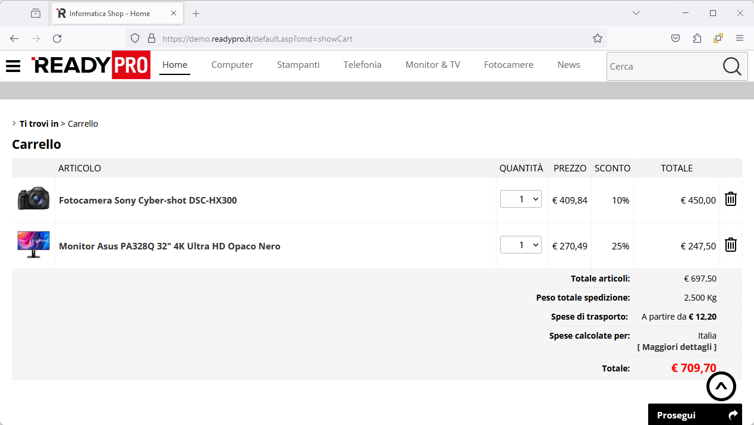
Task: Open Firefox application menu
Action: tap(740, 39)
